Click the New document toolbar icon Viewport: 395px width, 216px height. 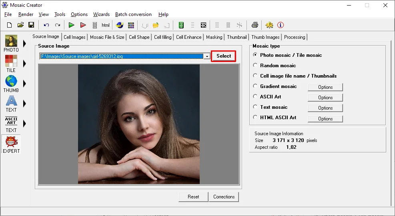click(x=9, y=25)
